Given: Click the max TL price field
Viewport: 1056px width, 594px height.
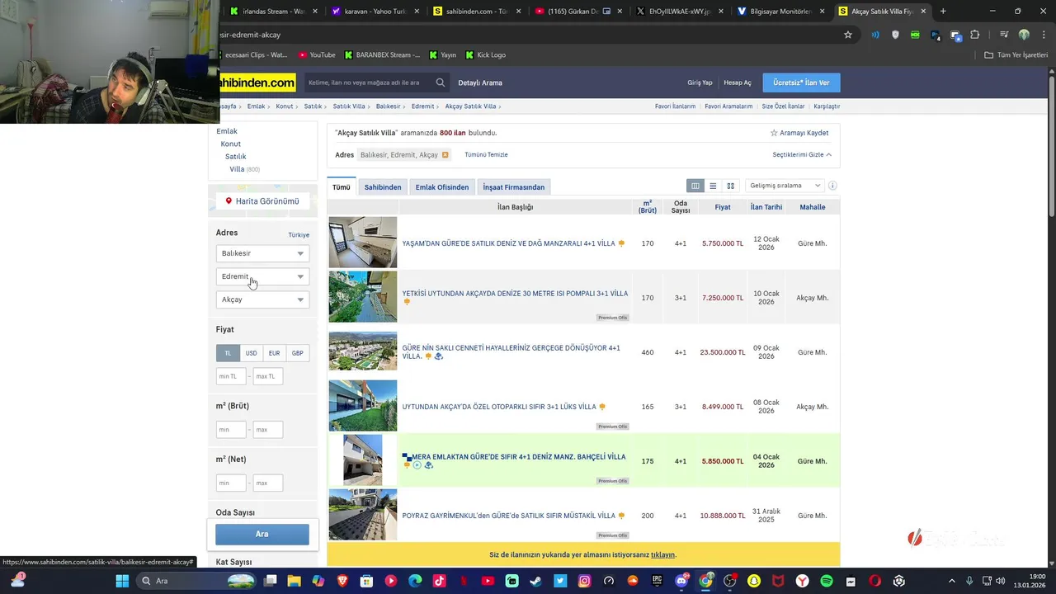Looking at the screenshot, I should (x=267, y=376).
